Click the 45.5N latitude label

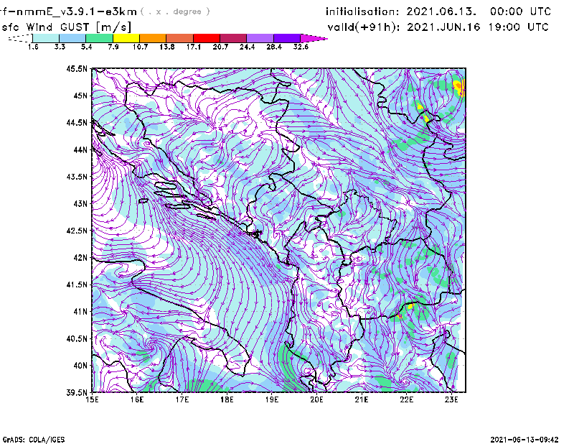click(x=77, y=68)
